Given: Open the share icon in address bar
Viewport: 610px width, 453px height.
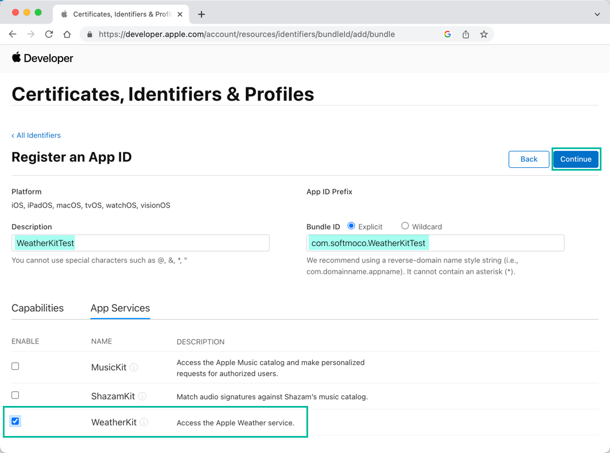Looking at the screenshot, I should (465, 34).
